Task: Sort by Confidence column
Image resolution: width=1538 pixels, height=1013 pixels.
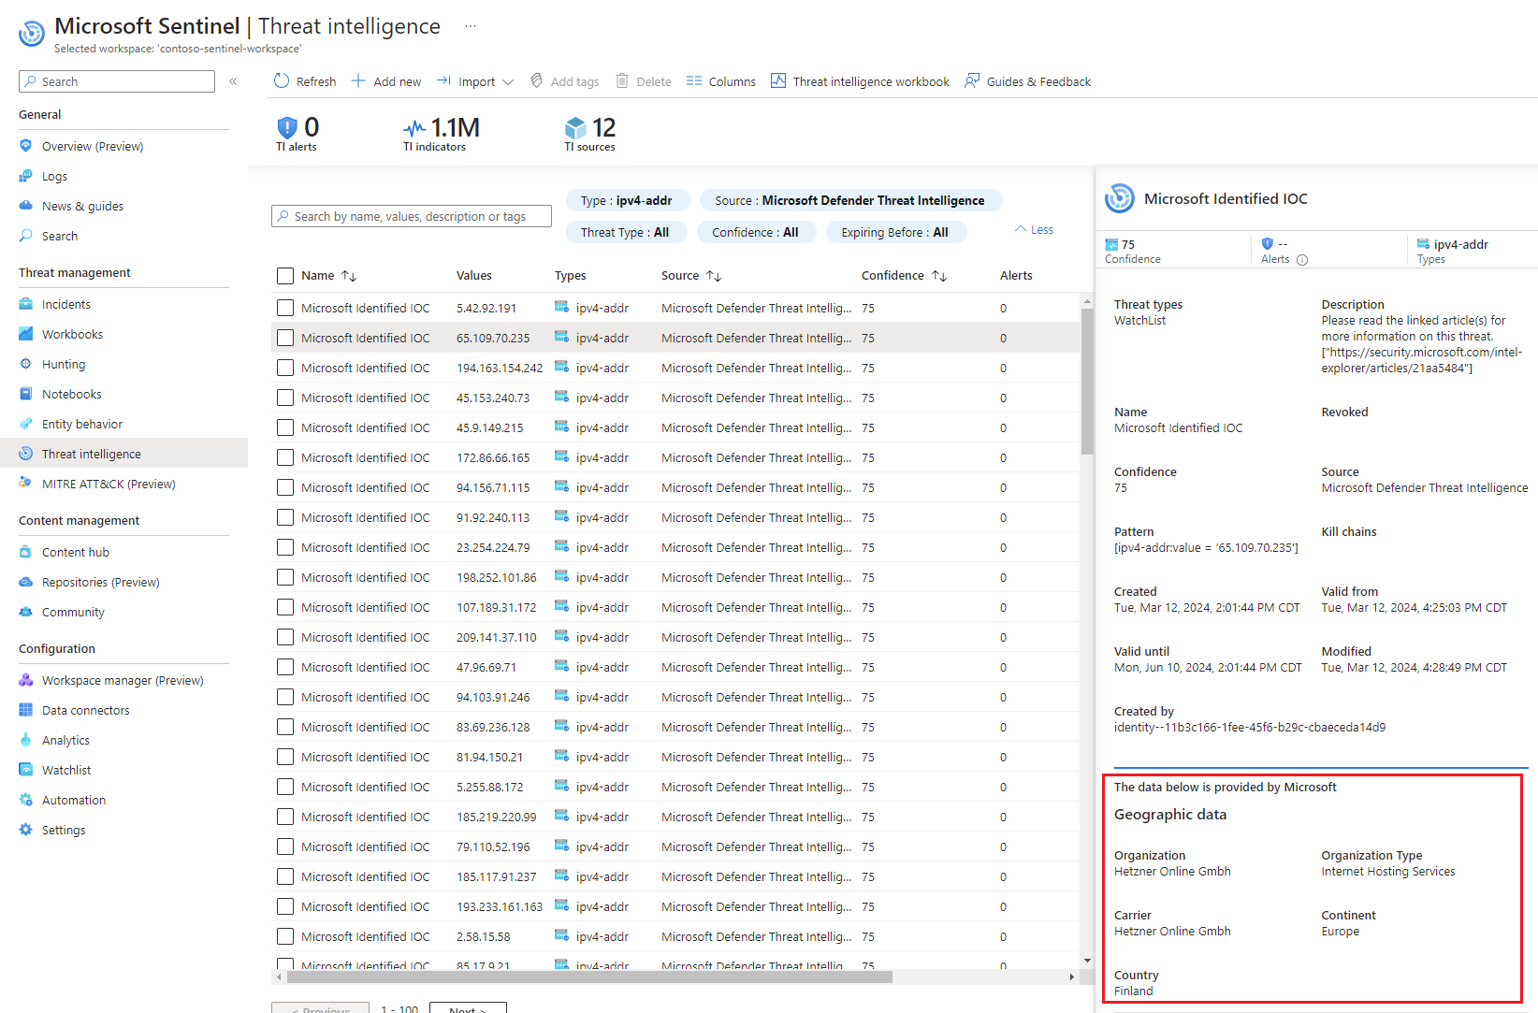Action: pyautogui.click(x=905, y=275)
